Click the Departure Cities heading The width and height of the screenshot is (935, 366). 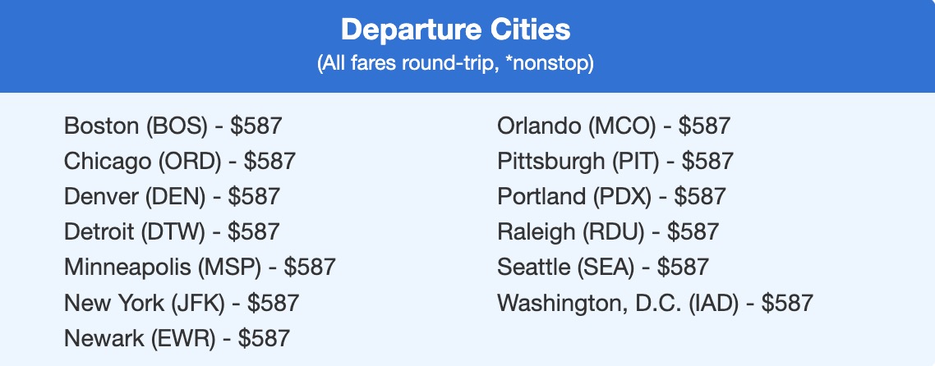[x=455, y=30]
